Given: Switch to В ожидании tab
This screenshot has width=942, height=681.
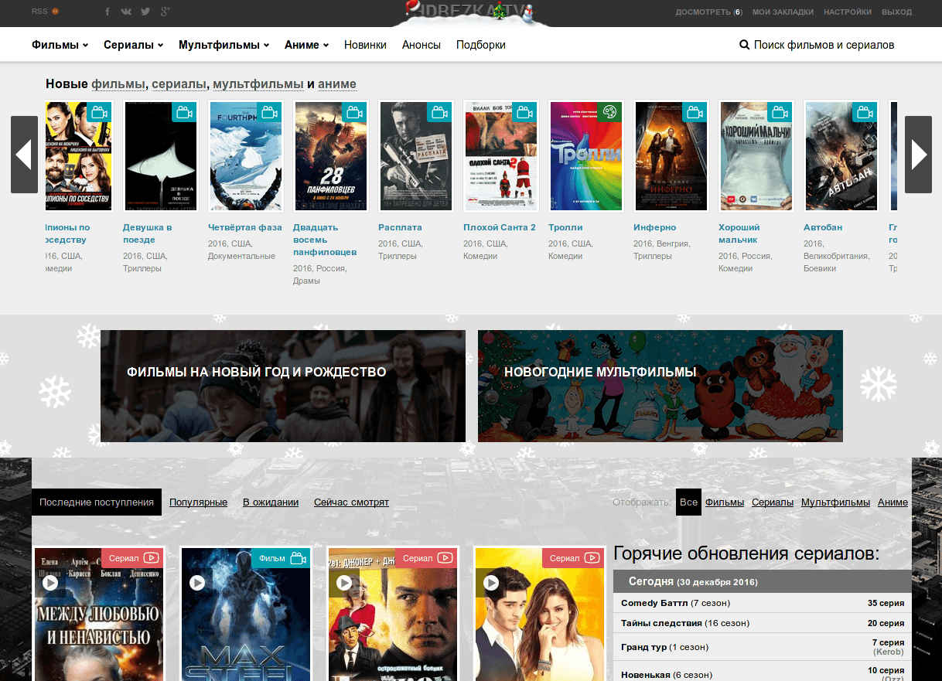Looking at the screenshot, I should click(271, 502).
